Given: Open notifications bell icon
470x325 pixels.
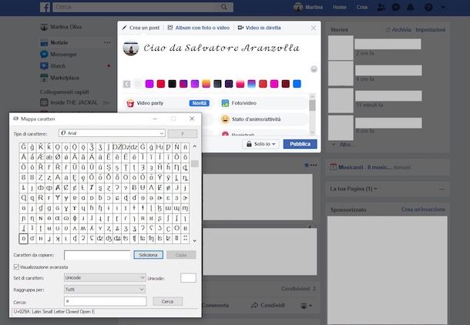Looking at the screenshot, I should 411,7.
